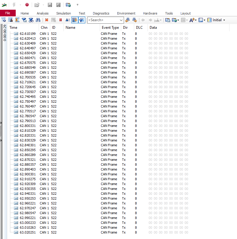237x239 pixels.
Task: Click the colored columns icon beside Initial
Action: (x=209, y=20)
